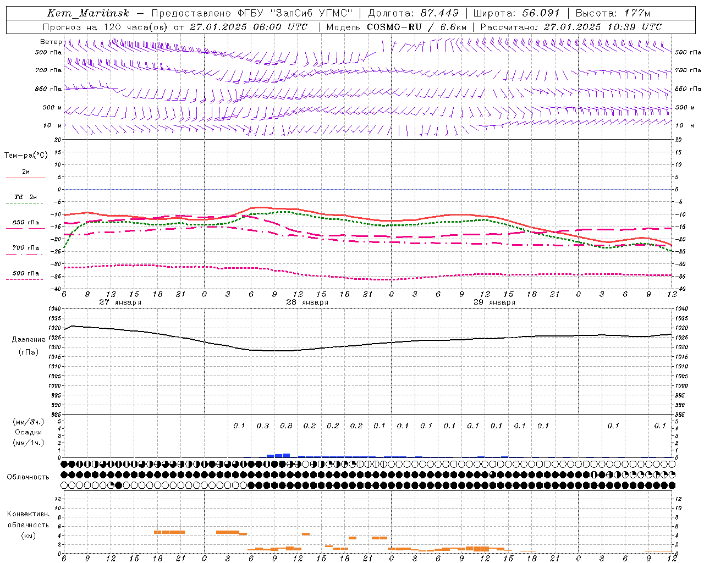Click the red solid line sample under '2м'

point(25,178)
